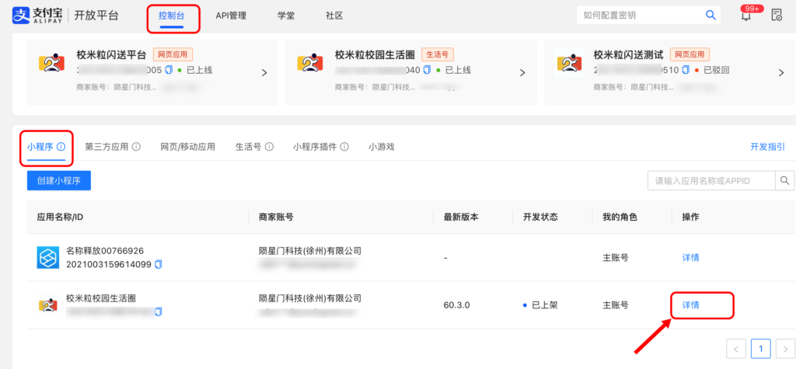Expand the 校米粒闪送测试 card chevron
This screenshot has width=796, height=369.
[781, 73]
